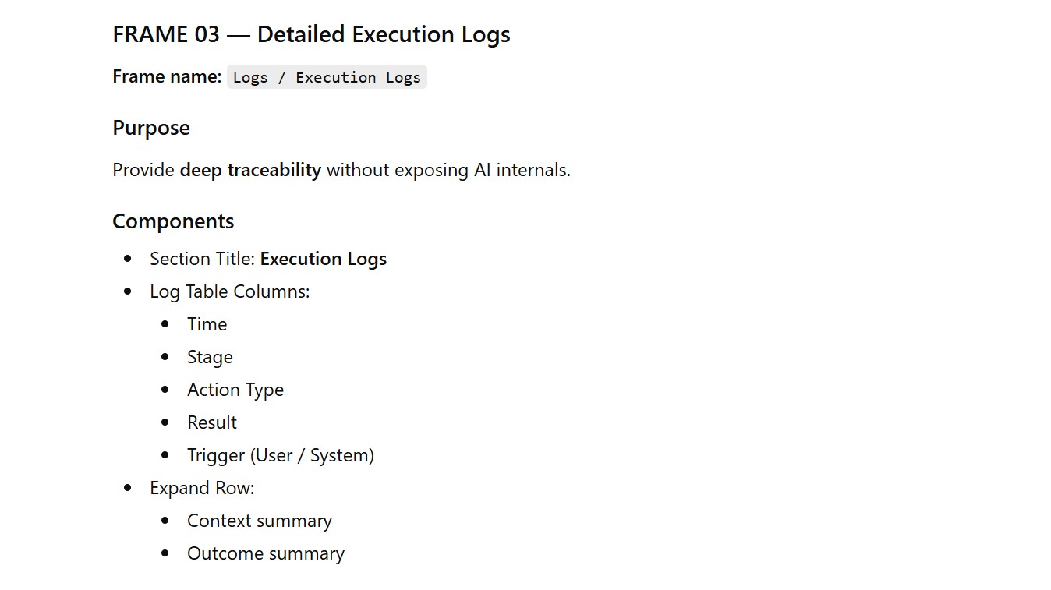Screen dimensions: 1051x590
Task: Click the "Frame name:" bold label
Action: click(167, 76)
